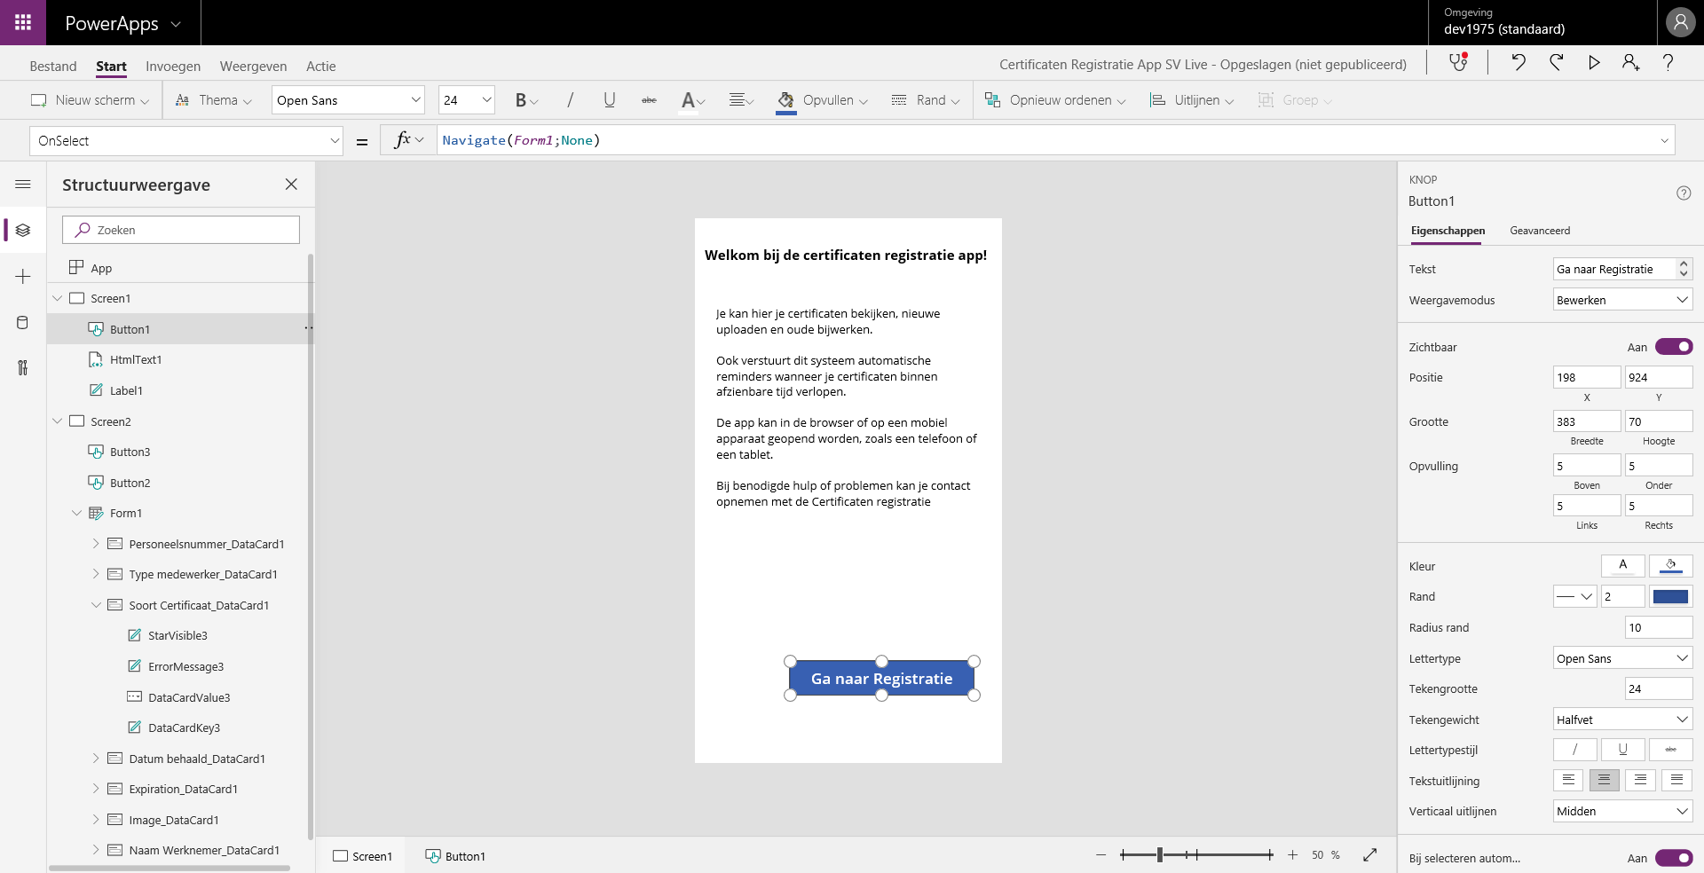
Task: Fit the canvas to window
Action: click(1370, 854)
